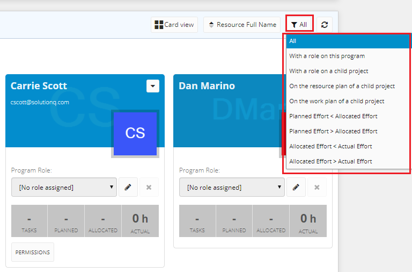Screen dimensions: 412x272
Task: Expand Dan Marino's Program Role dropdown
Action: click(x=232, y=187)
